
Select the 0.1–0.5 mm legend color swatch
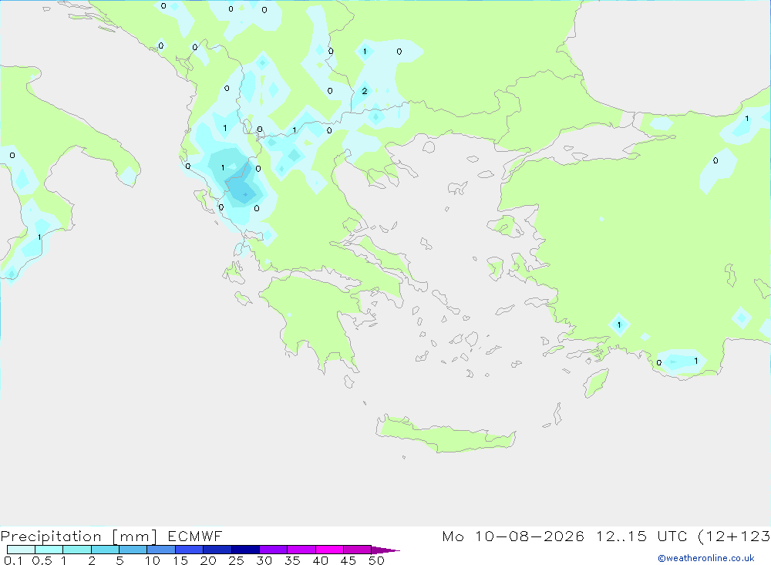pos(21,550)
